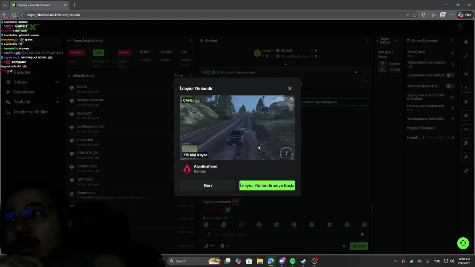Screen dimensions: 475x267
Task: Click the Alpnfinalform channel avatar
Action: (187, 169)
